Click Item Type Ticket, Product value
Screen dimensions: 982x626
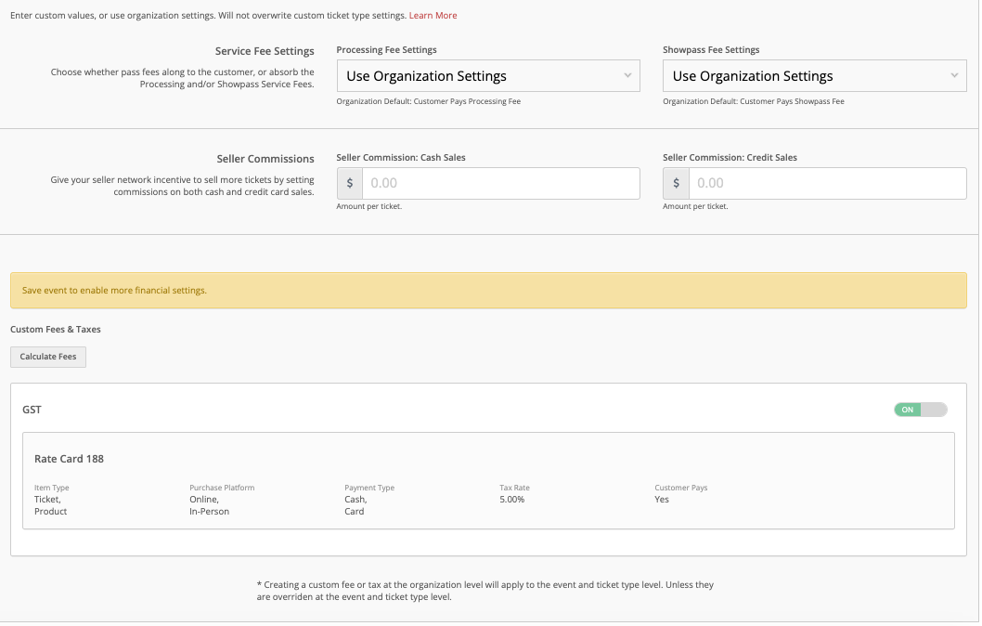click(x=51, y=505)
